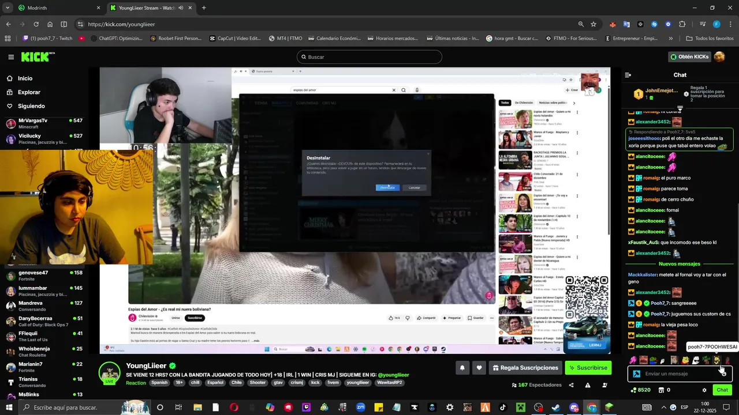Click the Enviar un mensaje field
This screenshot has height=415, width=739.
pyautogui.click(x=680, y=373)
